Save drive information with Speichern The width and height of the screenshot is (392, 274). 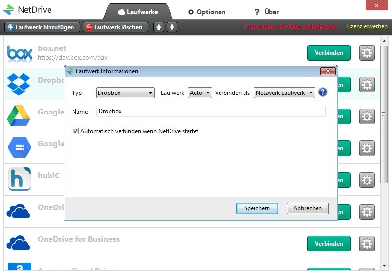click(x=257, y=208)
